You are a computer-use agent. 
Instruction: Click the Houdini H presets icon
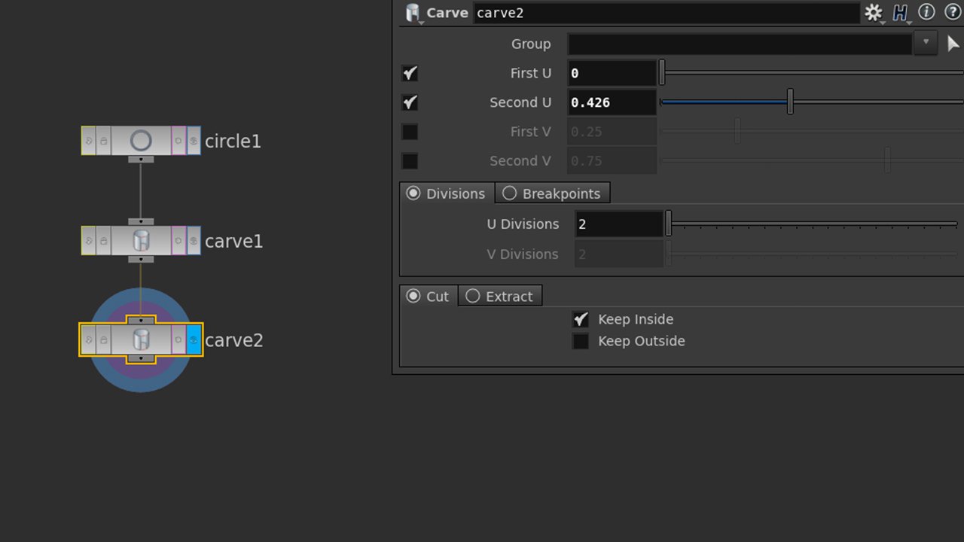tap(900, 13)
